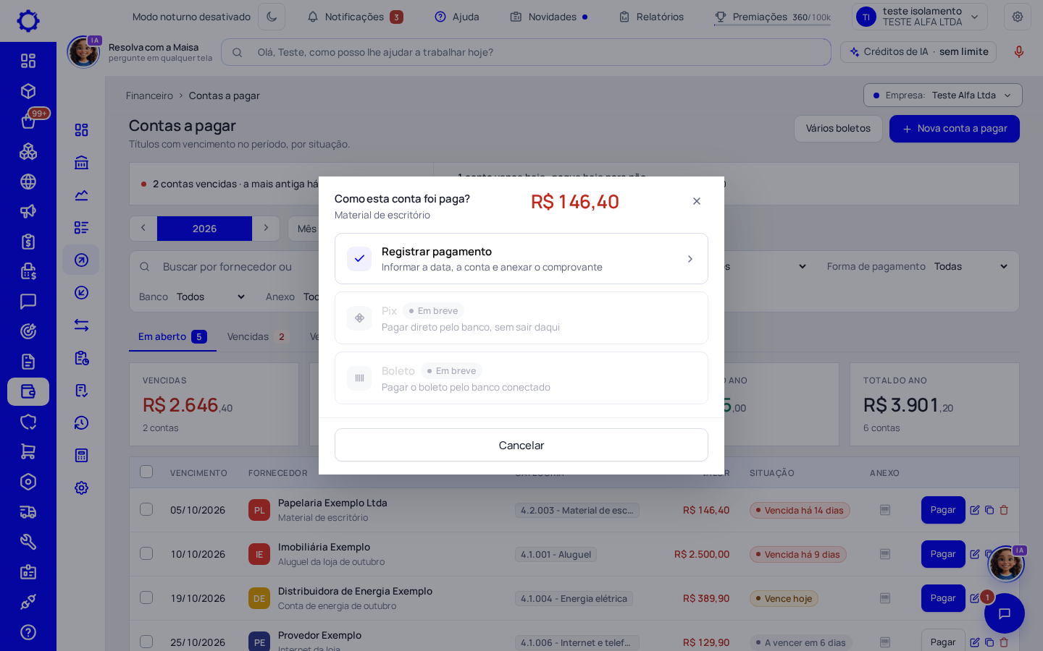Viewport: 1043px width, 651px height.
Task: Open attachment icon for Imobiliária Exemplo row
Action: click(885, 554)
